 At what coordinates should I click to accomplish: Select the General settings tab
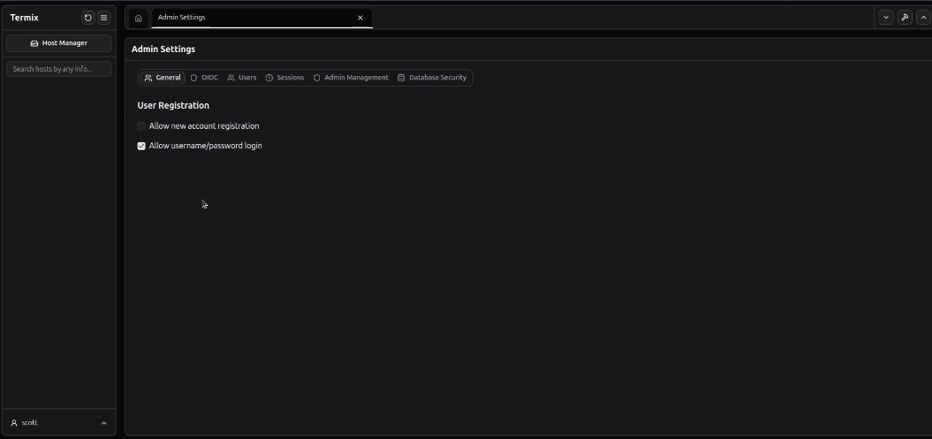[163, 78]
